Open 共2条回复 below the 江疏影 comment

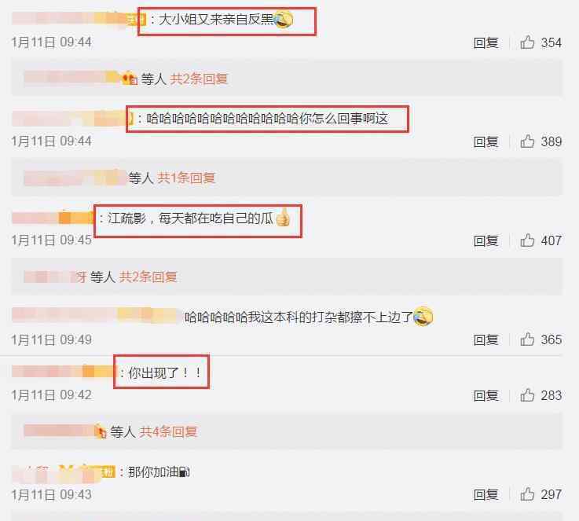coord(148,277)
